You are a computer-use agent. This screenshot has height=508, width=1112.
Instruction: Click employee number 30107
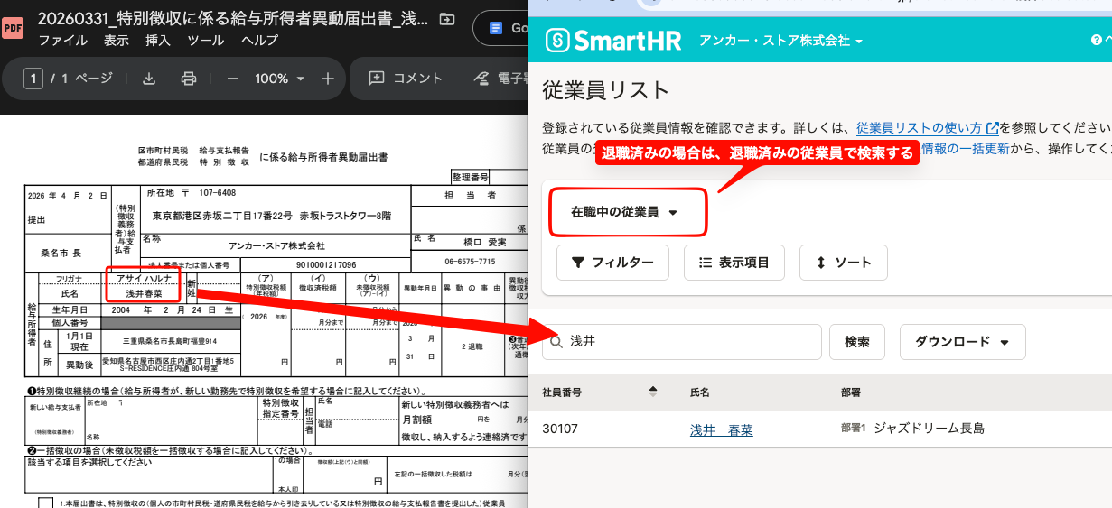point(561,429)
